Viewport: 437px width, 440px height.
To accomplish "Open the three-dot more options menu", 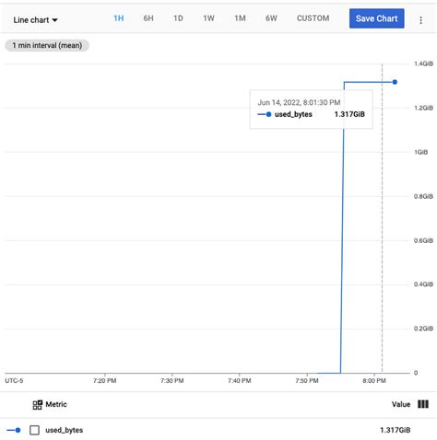I will pyautogui.click(x=420, y=20).
